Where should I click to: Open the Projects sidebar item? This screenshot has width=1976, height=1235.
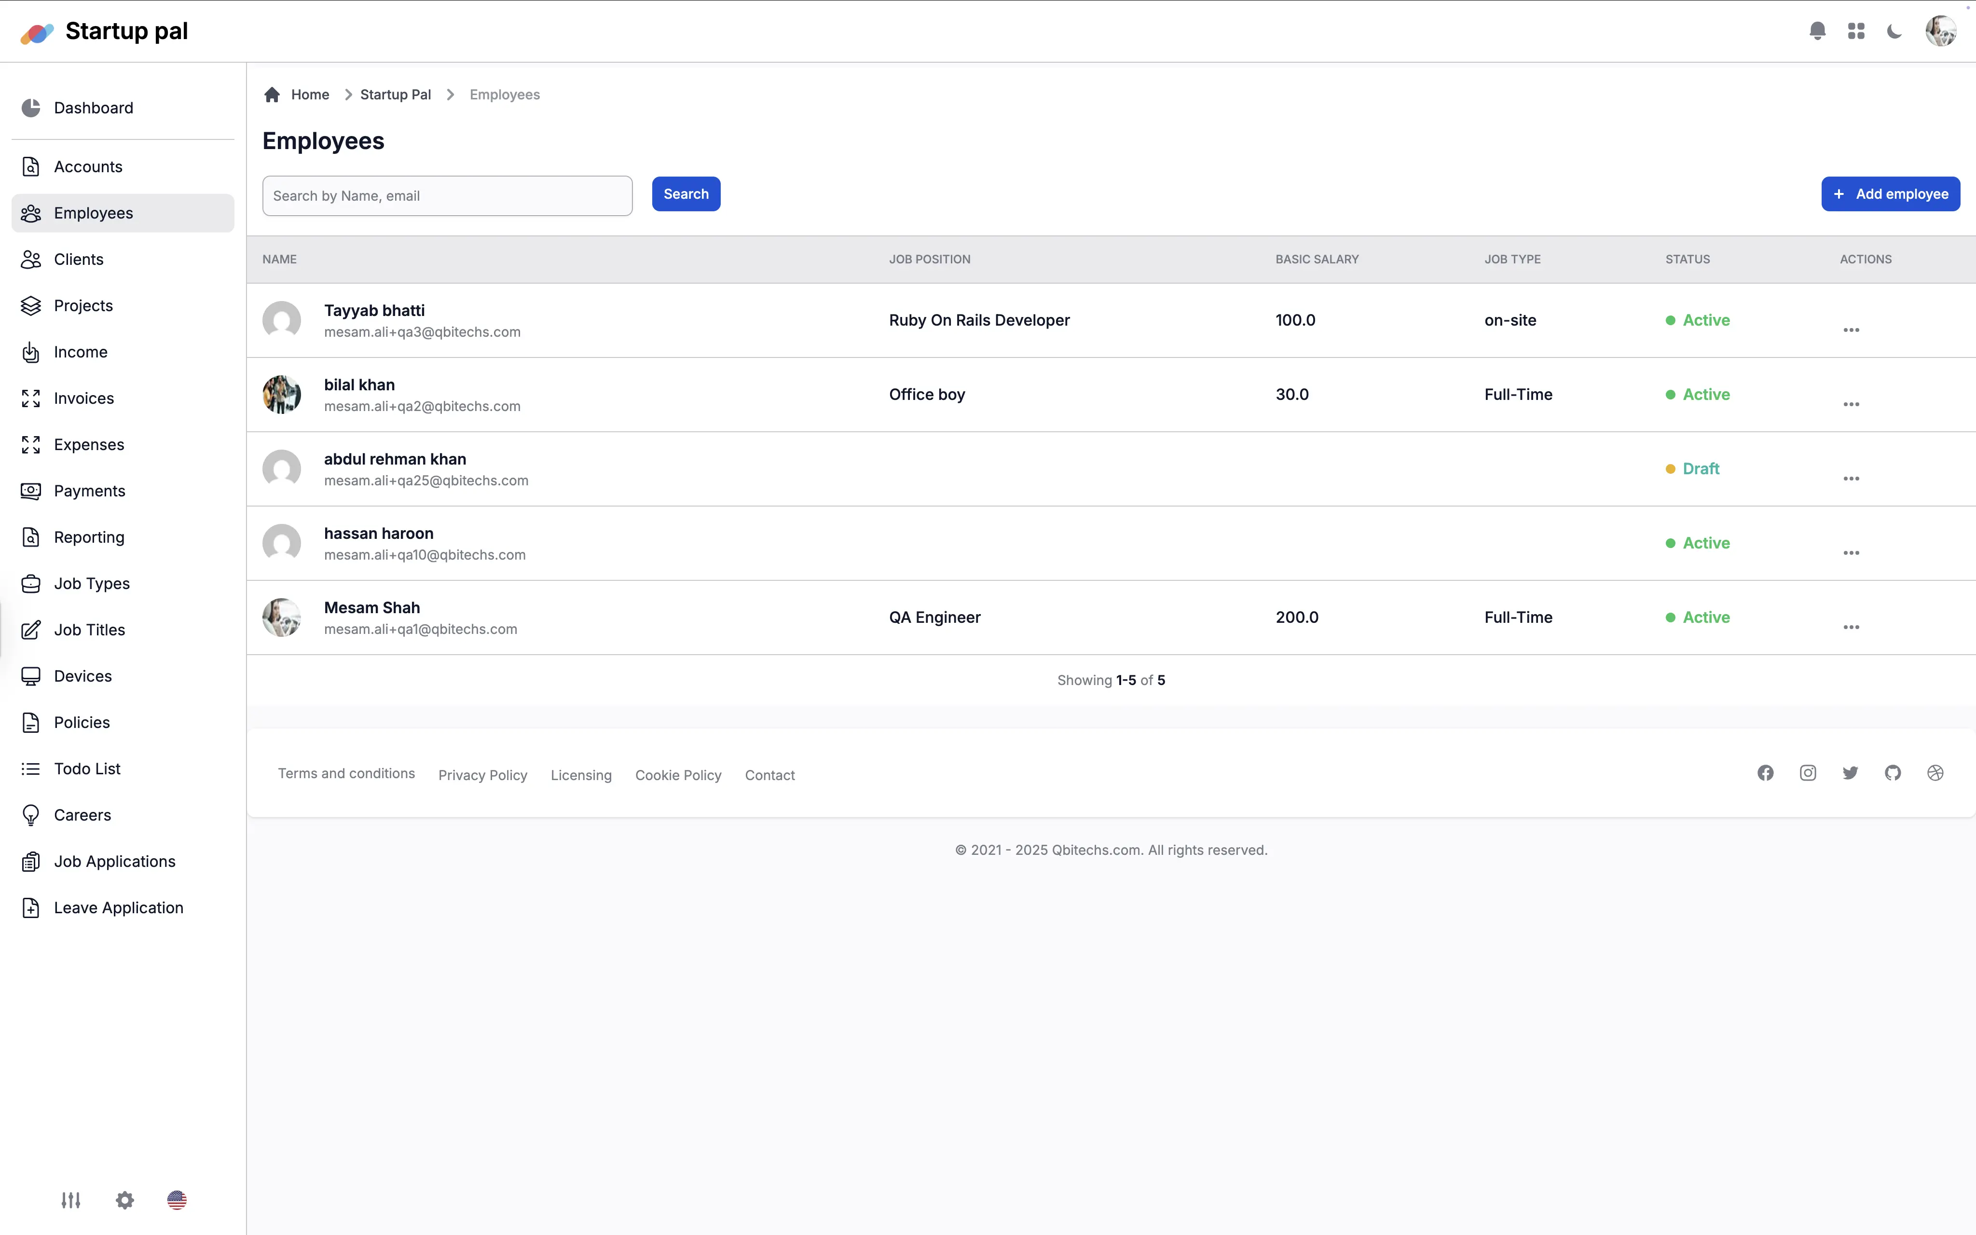(x=123, y=305)
